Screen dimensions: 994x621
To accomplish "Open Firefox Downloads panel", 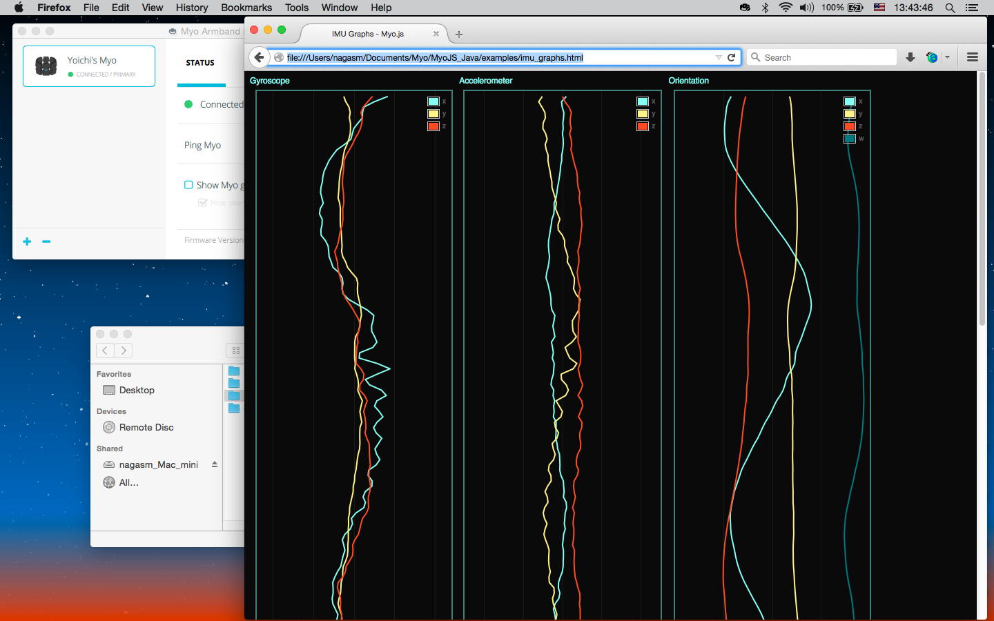I will click(x=910, y=57).
